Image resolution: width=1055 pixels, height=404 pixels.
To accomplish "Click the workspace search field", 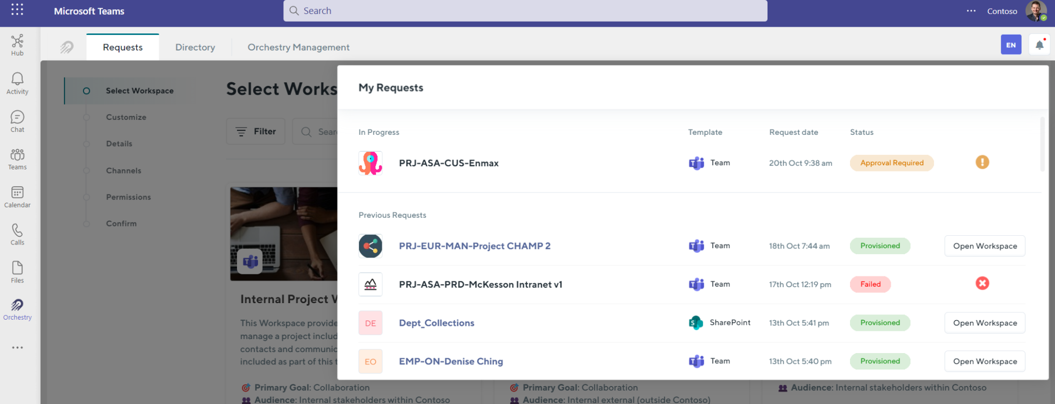I will coord(315,131).
